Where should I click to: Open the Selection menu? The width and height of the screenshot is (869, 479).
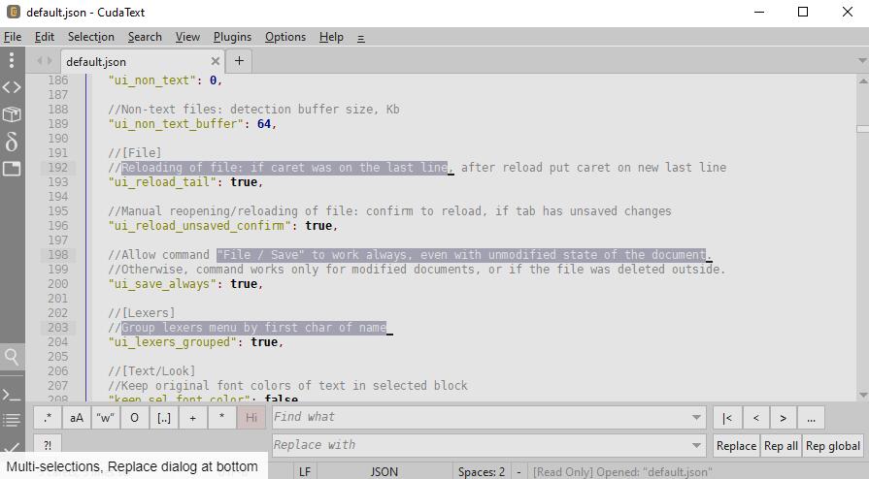[x=90, y=37]
